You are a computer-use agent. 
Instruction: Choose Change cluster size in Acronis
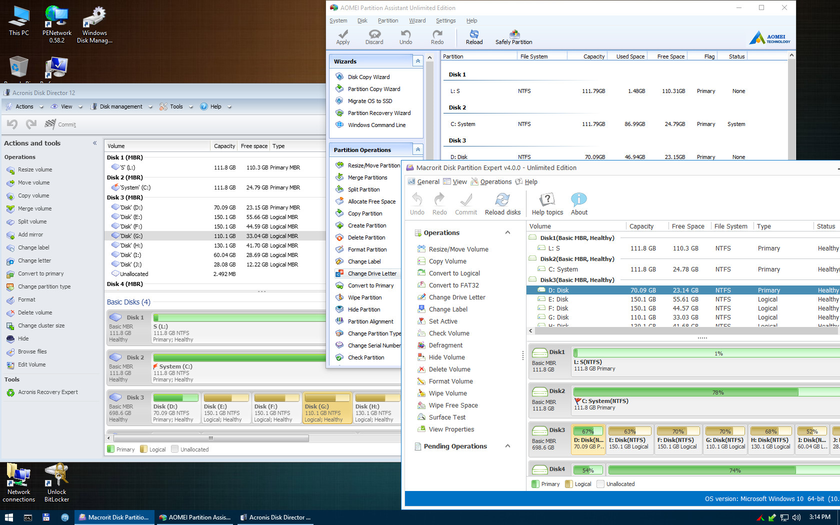pos(41,325)
